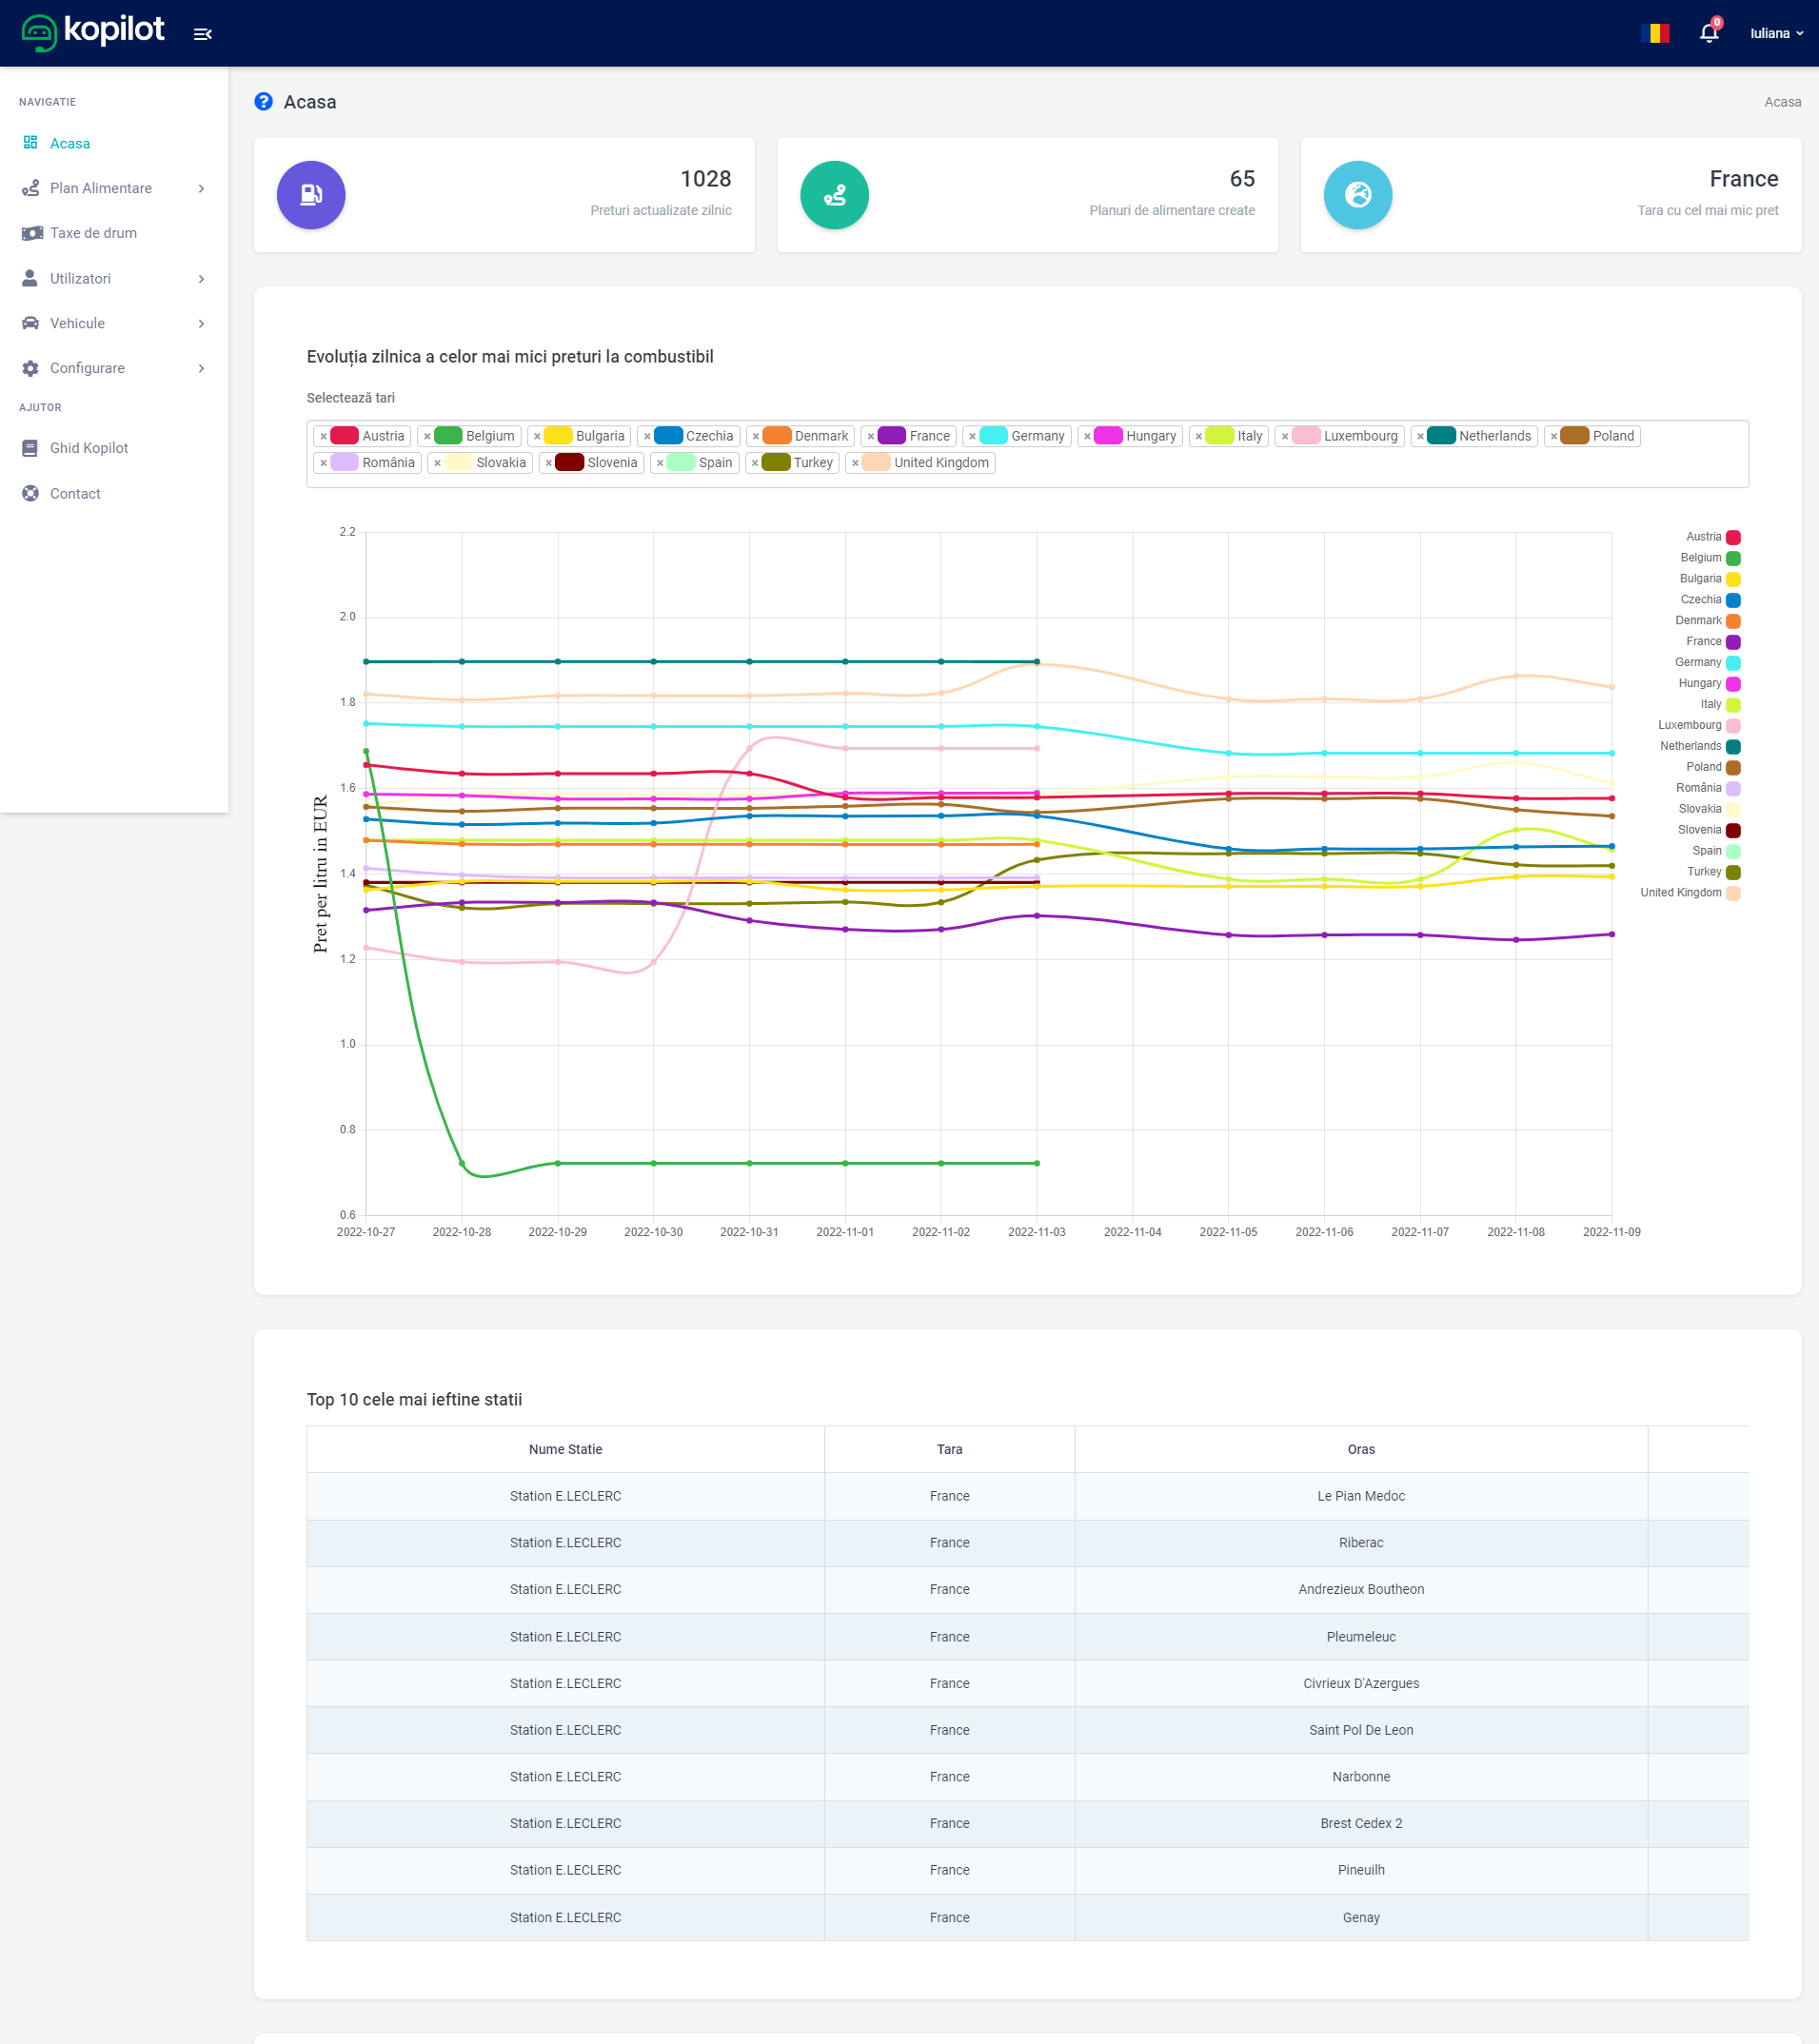This screenshot has height=2044, width=1819.
Task: Click the Nume Statie column header
Action: pos(565,1449)
